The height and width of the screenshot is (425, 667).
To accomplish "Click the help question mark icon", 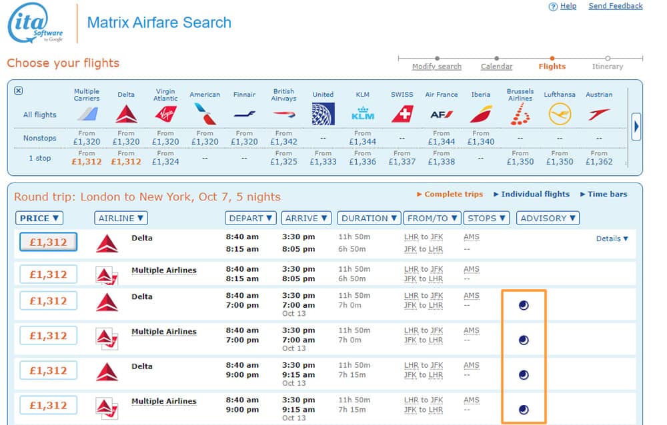I will click(x=552, y=7).
